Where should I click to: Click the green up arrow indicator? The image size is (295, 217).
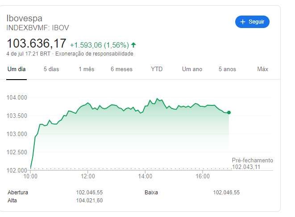(x=133, y=45)
